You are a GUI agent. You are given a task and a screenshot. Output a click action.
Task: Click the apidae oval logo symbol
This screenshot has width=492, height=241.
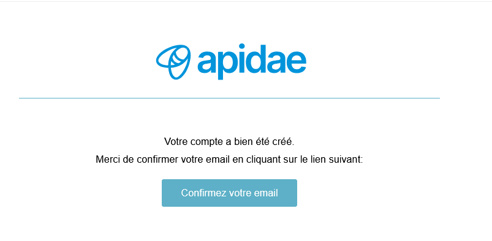click(x=173, y=61)
